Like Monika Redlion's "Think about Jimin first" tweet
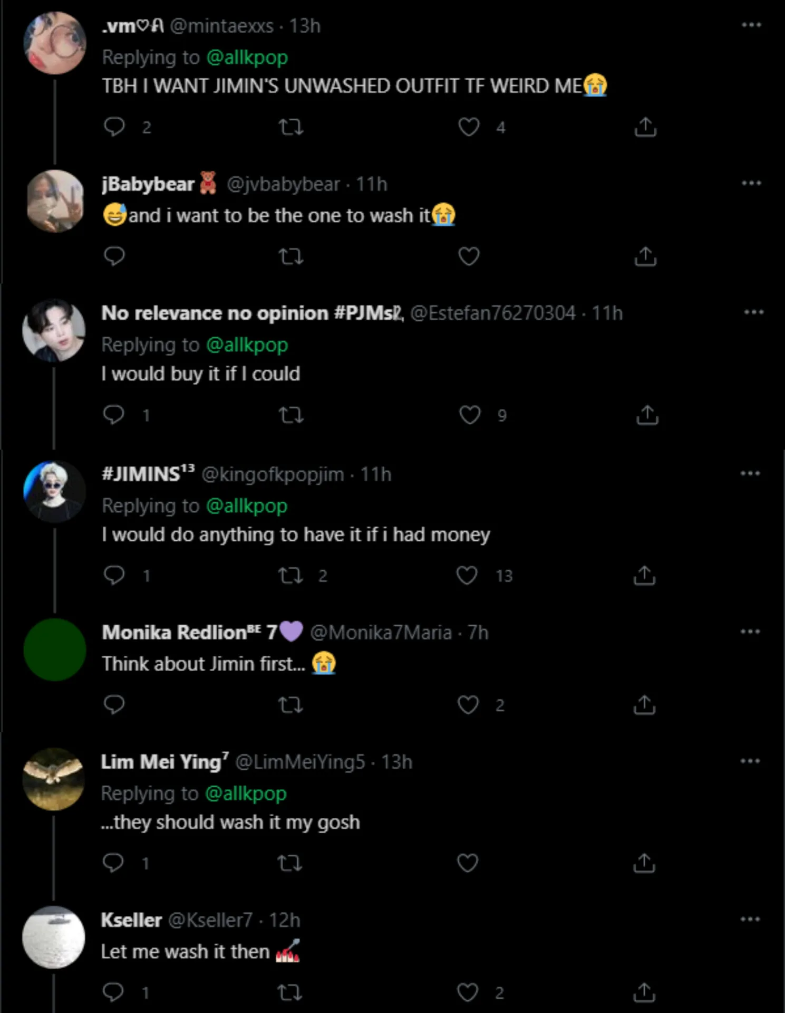 click(468, 705)
